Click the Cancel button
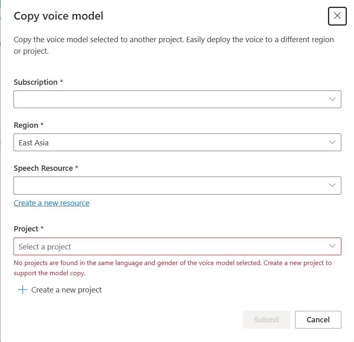The width and height of the screenshot is (354, 342). 318,319
